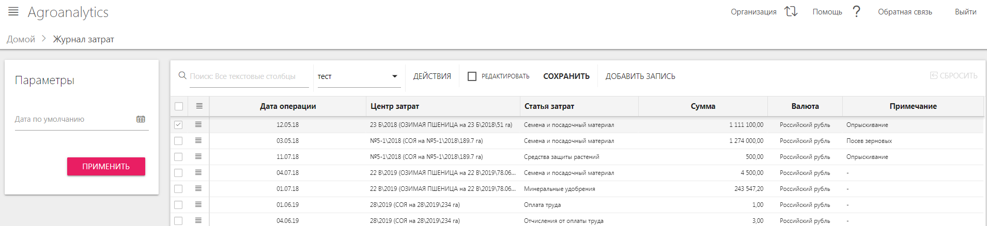The image size is (987, 226).
Task: Select the 1 274 000,00 sum cell
Action: click(x=703, y=141)
